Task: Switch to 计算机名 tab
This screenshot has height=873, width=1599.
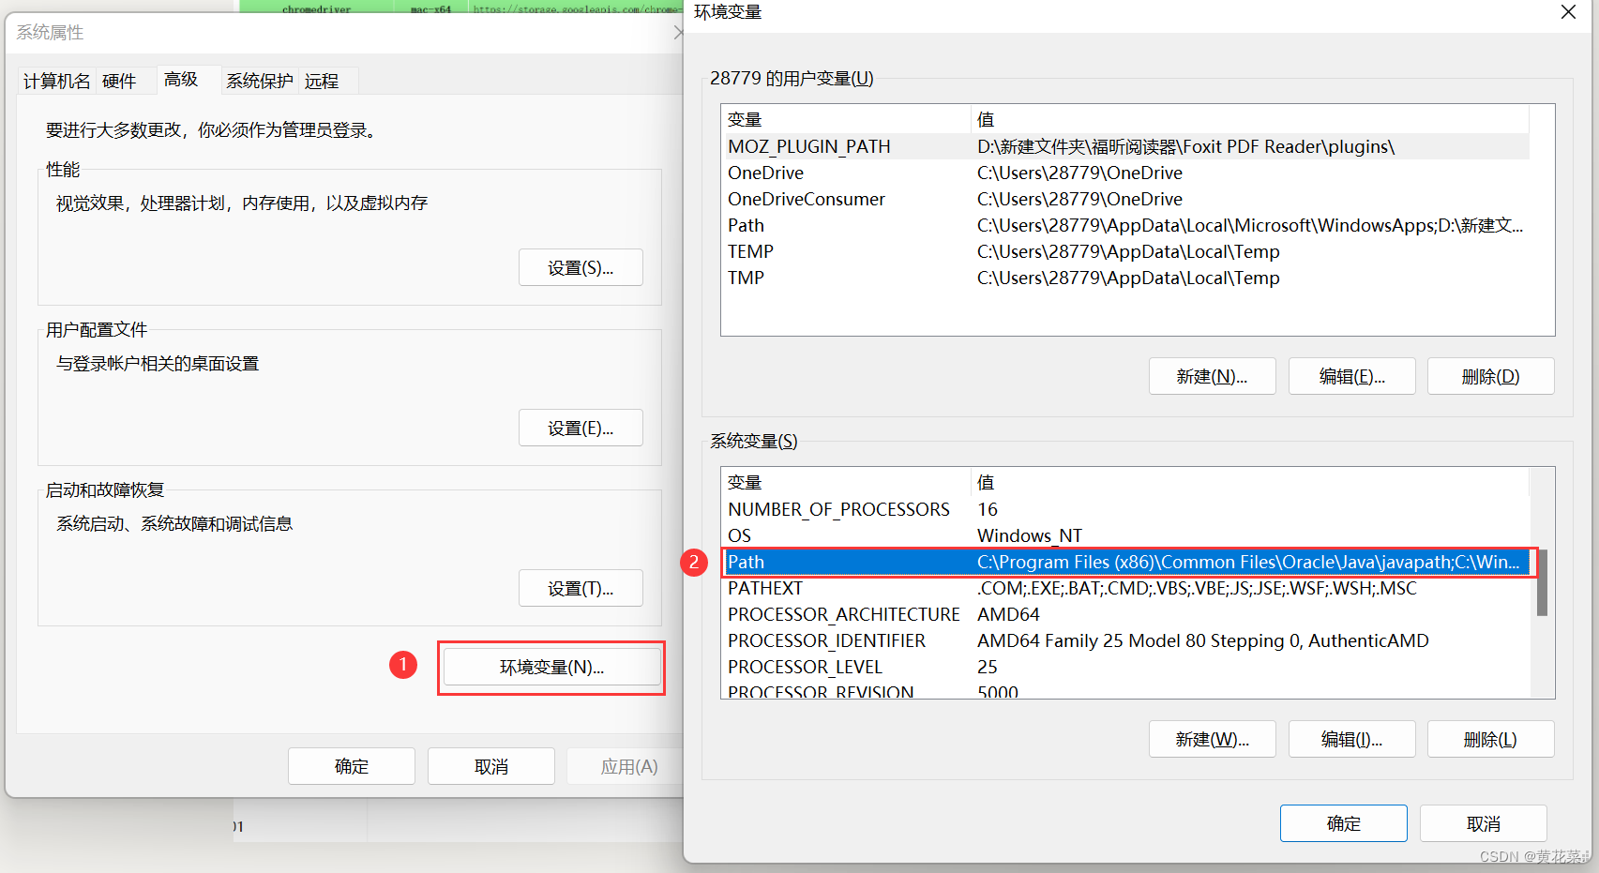Action: tap(56, 81)
